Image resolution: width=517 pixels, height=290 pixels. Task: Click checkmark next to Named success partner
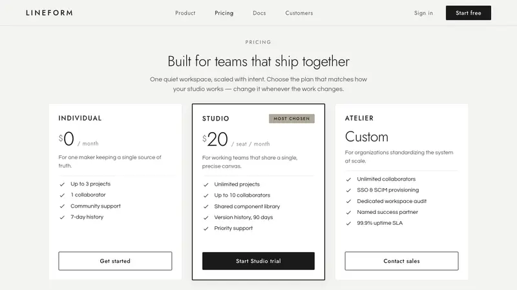coord(348,213)
